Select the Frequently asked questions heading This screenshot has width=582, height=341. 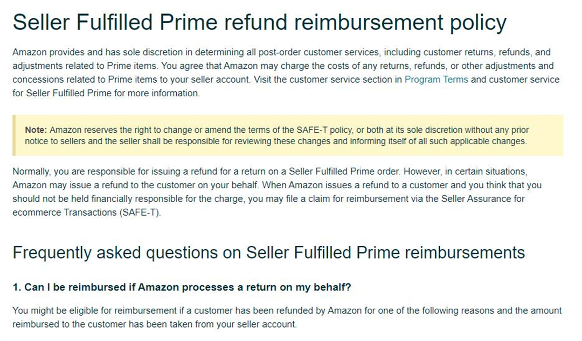click(x=269, y=253)
